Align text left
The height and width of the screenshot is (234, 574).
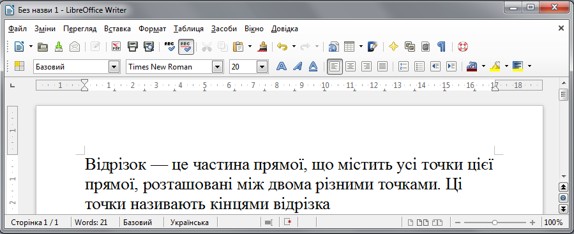point(335,66)
